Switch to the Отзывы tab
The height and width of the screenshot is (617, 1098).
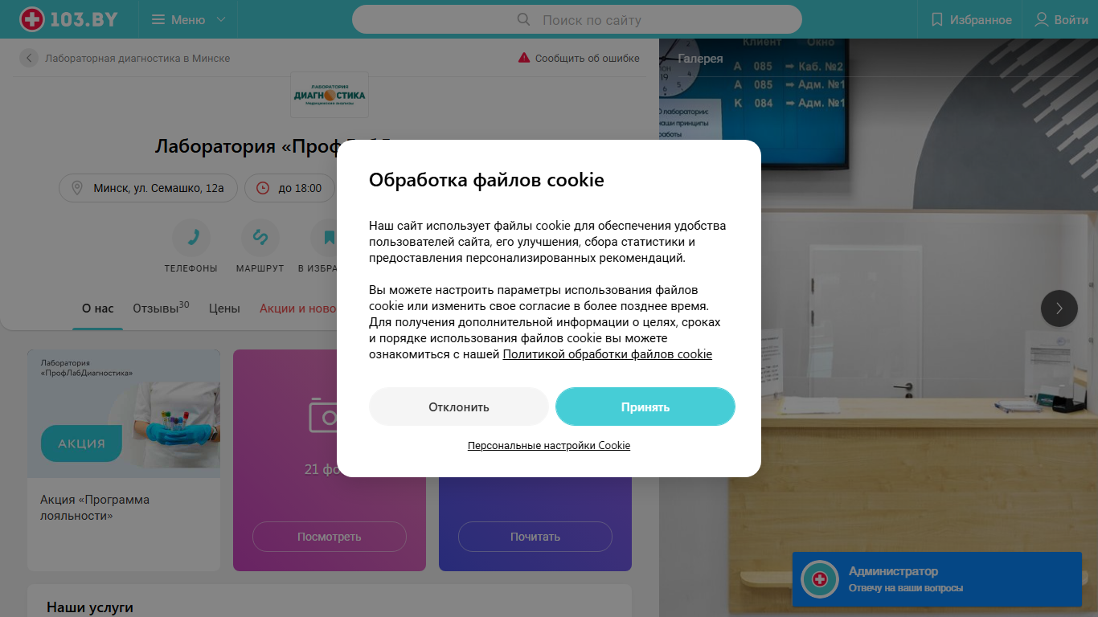click(161, 308)
